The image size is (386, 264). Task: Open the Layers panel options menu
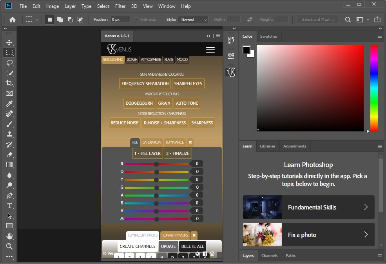[380, 256]
